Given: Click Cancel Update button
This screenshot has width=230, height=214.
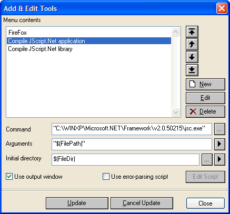Looking at the screenshot, I should click(x=142, y=203).
